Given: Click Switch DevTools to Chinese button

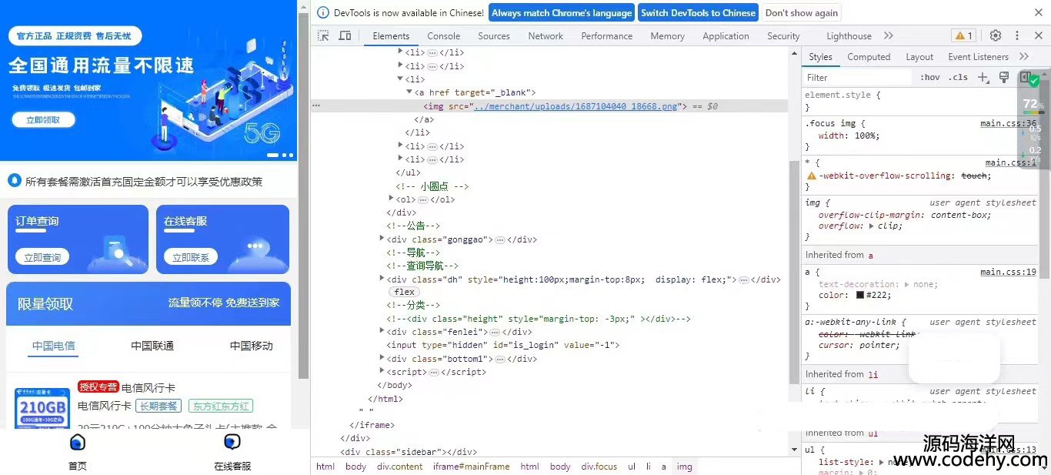Looking at the screenshot, I should (698, 12).
